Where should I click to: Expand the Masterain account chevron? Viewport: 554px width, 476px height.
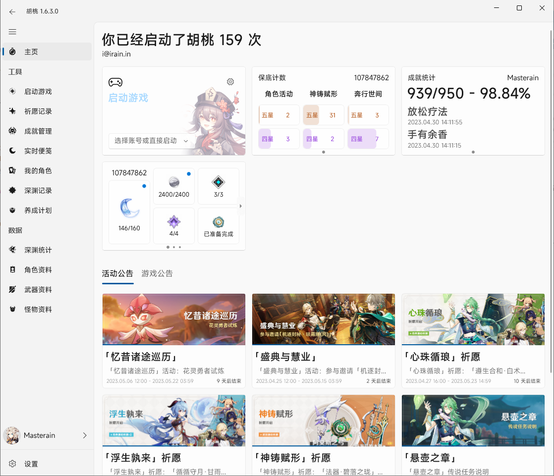point(85,435)
